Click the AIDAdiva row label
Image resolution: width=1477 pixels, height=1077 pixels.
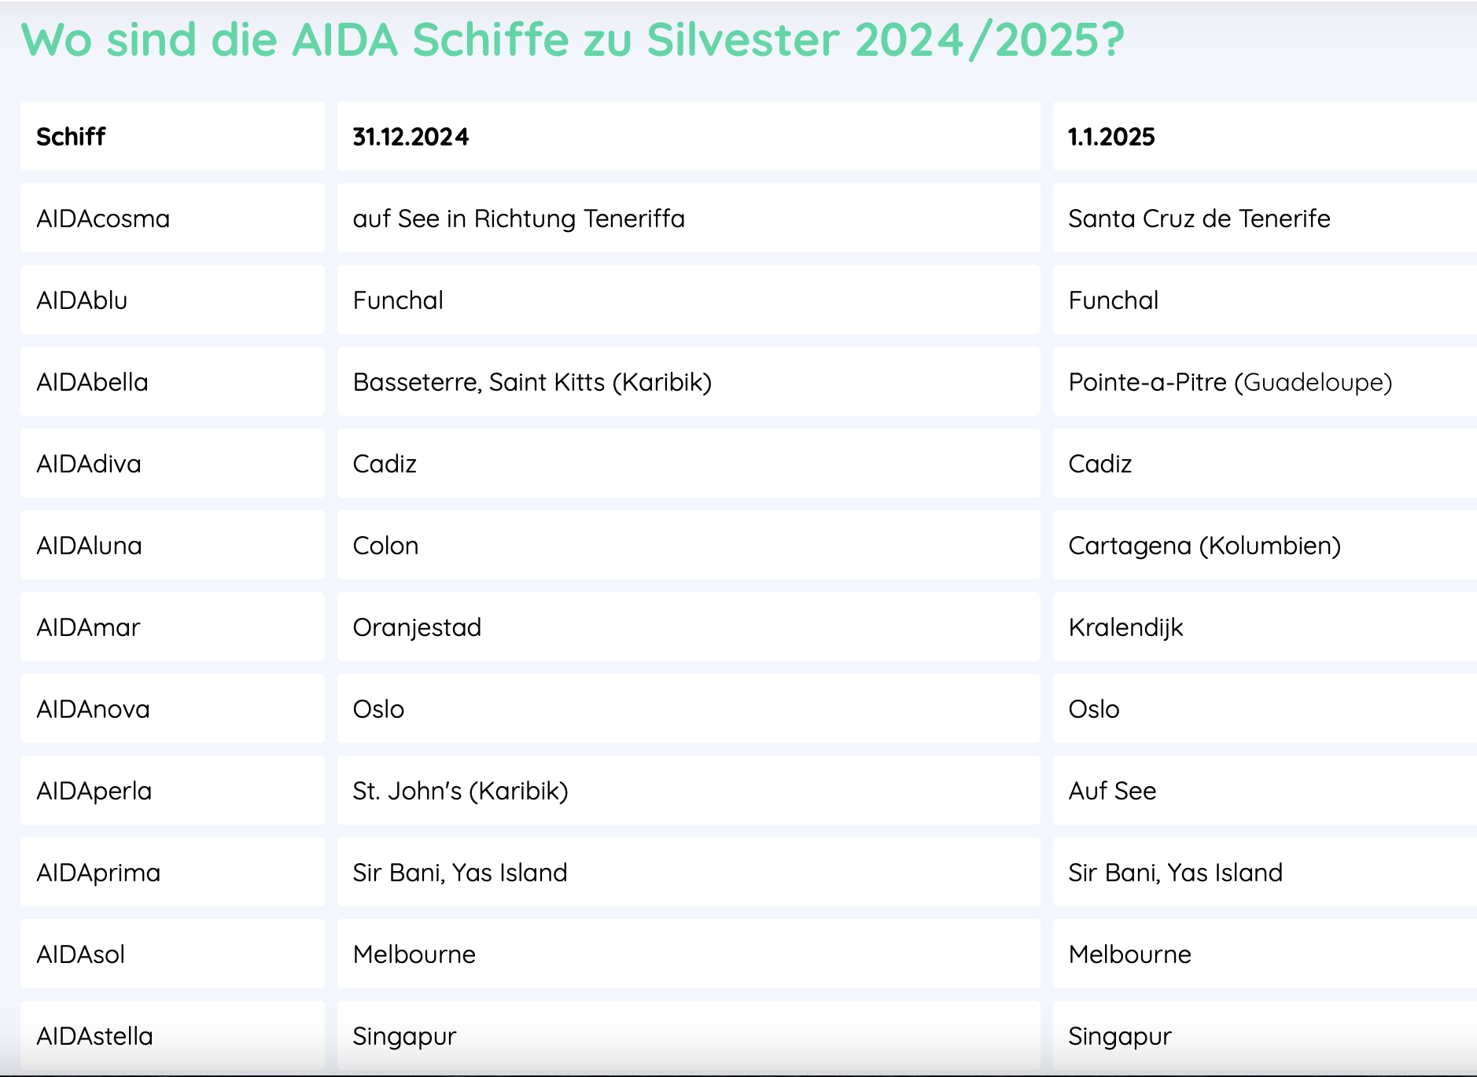coord(89,464)
